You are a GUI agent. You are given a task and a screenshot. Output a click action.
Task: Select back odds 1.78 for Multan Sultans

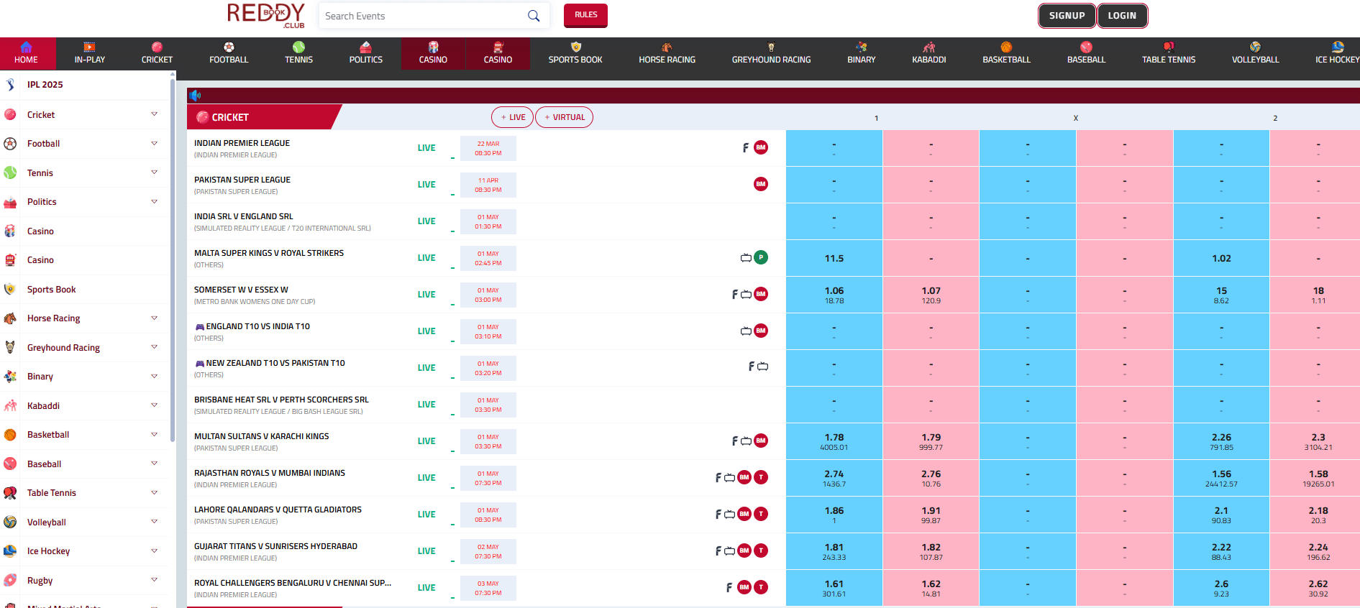834,441
